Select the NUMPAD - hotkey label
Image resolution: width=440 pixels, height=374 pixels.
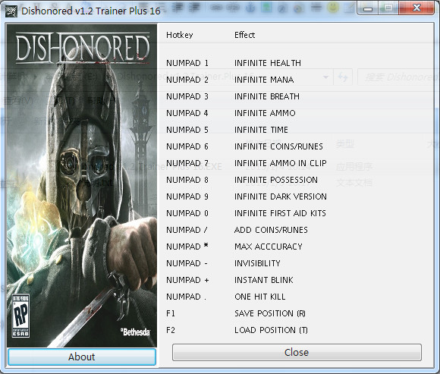(187, 263)
